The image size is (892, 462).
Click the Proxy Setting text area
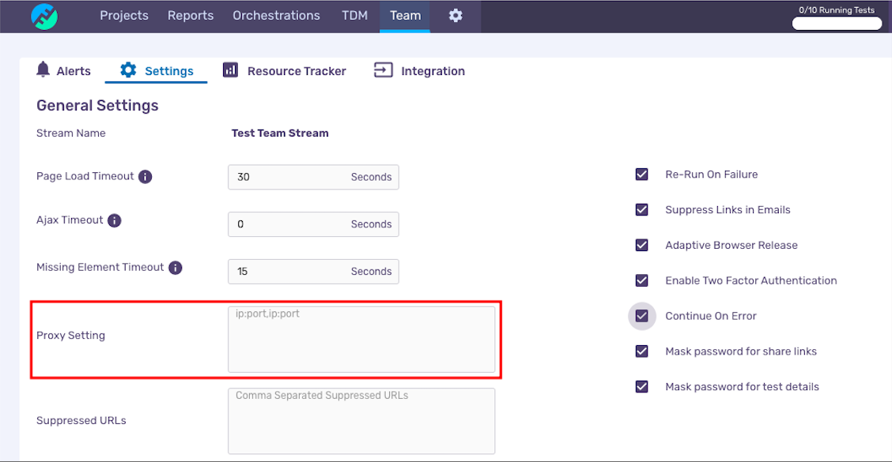(x=362, y=340)
